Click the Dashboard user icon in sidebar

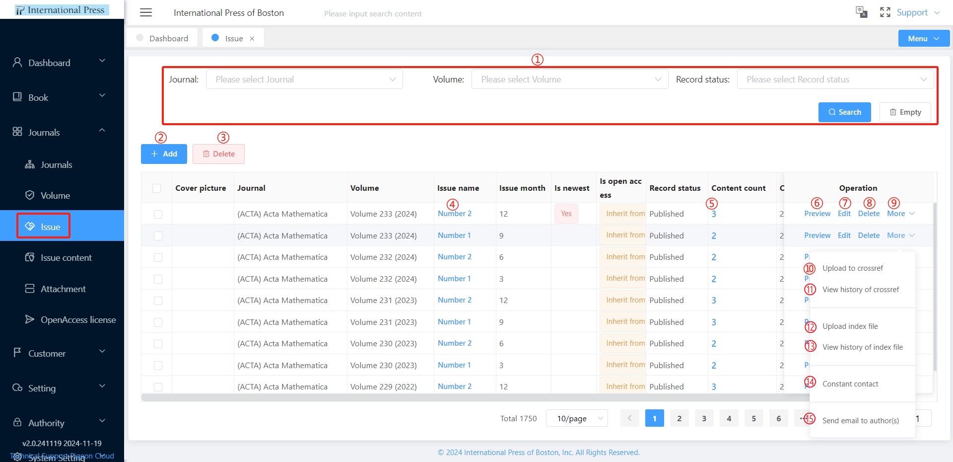[x=17, y=62]
